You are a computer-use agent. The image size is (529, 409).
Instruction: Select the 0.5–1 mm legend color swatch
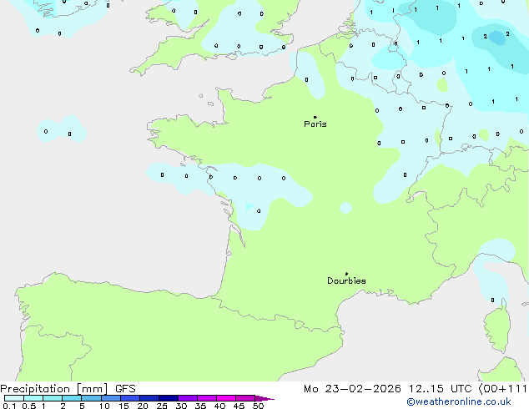point(33,398)
